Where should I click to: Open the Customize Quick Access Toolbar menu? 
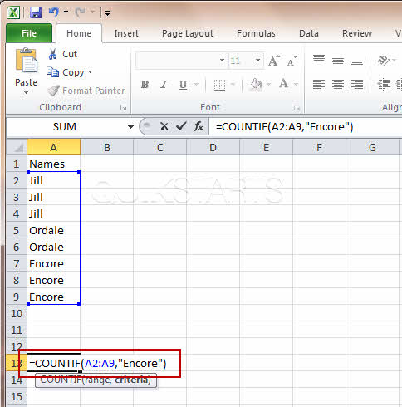click(107, 12)
